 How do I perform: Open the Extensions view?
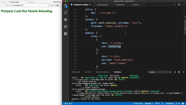(x=65, y=34)
